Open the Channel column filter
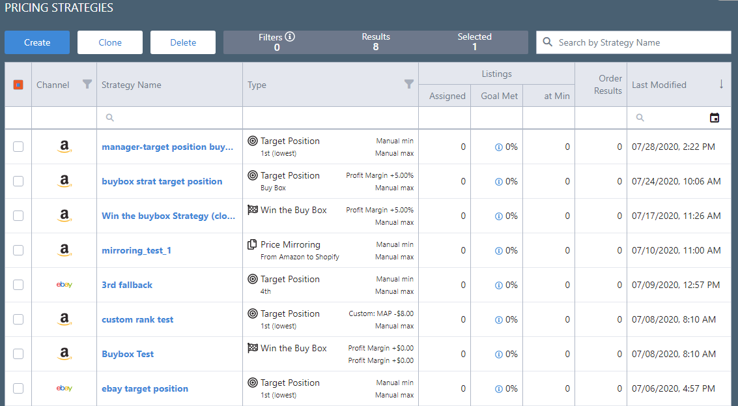 [x=87, y=84]
